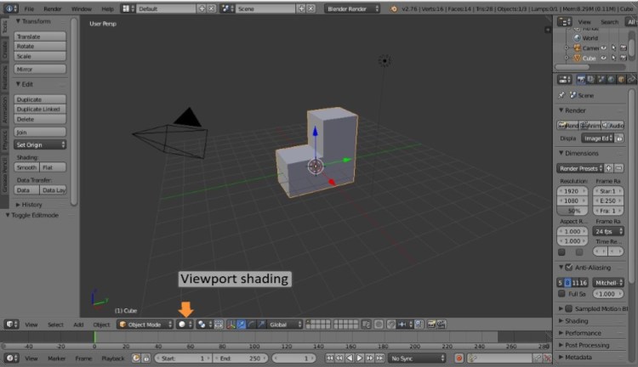Open the Constraints properties chain tab icon

[x=631, y=80]
